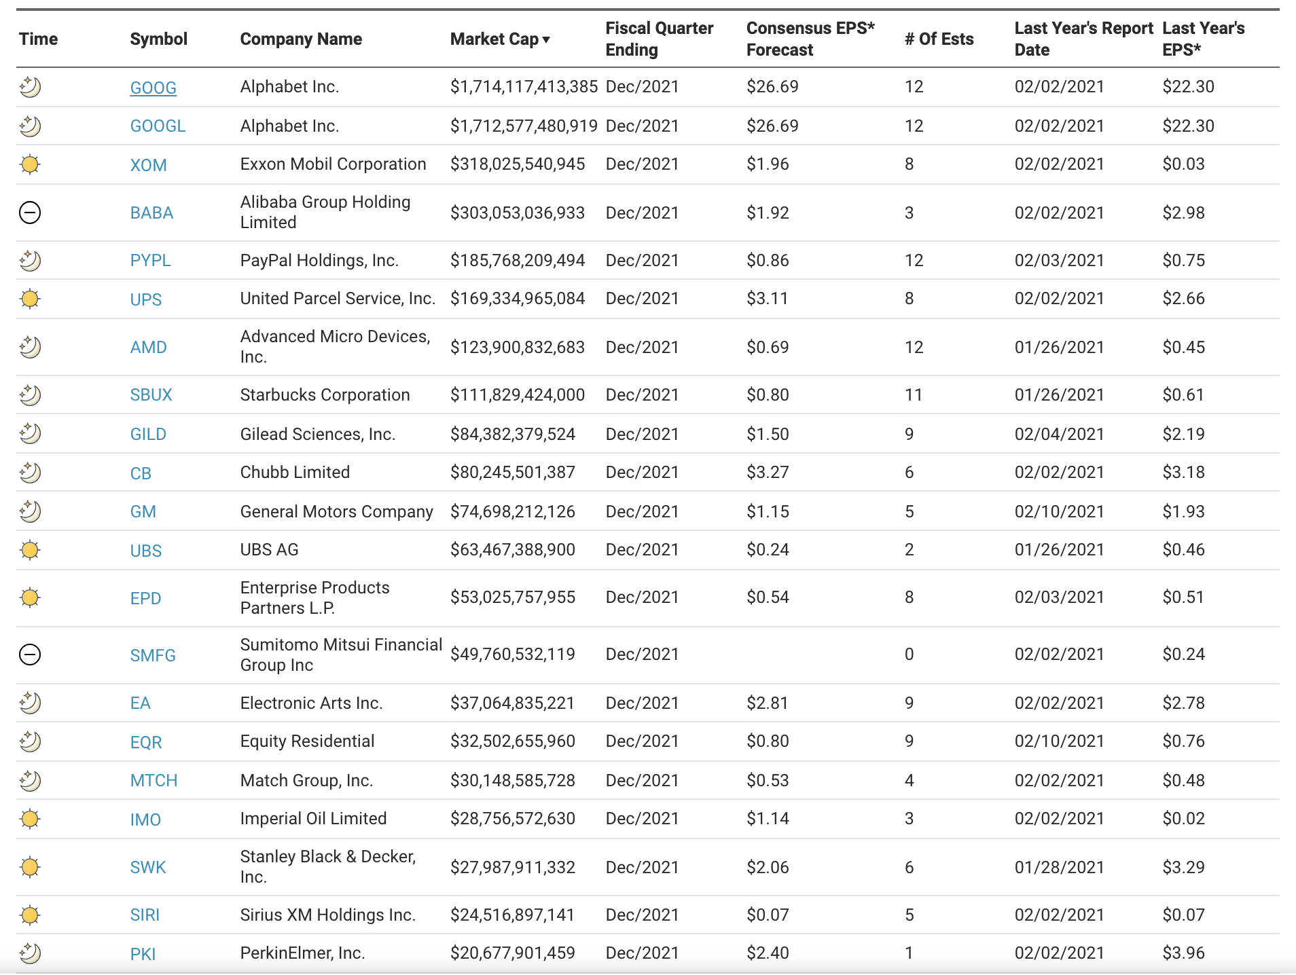Viewport: 1296px width, 975px height.
Task: Click the sun icon in the EPD row
Action: point(30,597)
